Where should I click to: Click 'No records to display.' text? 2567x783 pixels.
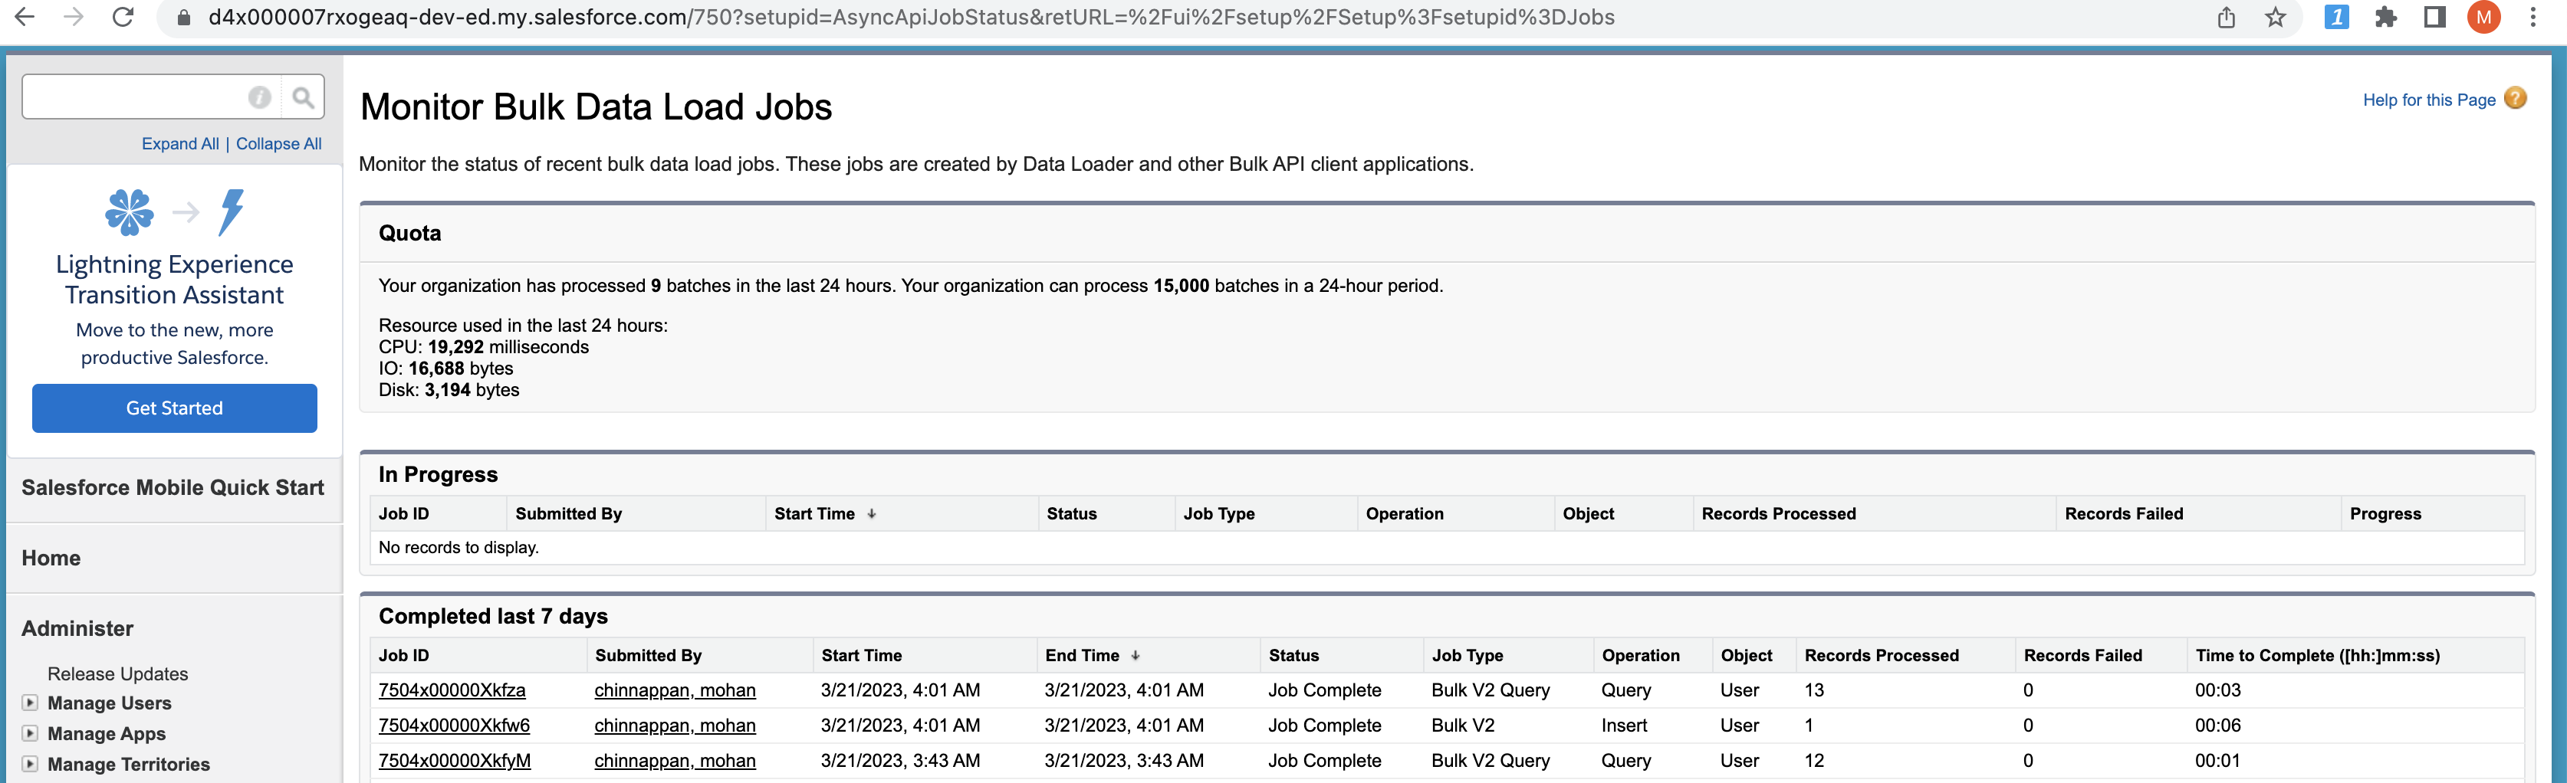(x=459, y=548)
